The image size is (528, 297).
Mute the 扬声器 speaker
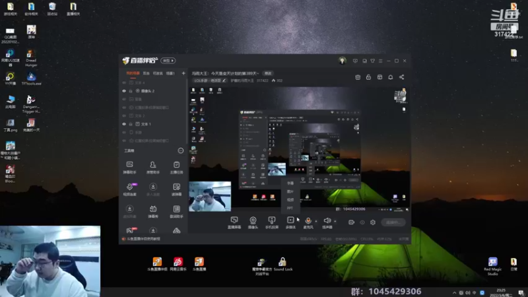click(x=327, y=222)
